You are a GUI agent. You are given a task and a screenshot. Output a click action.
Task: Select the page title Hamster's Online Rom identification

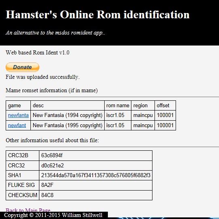97,15
